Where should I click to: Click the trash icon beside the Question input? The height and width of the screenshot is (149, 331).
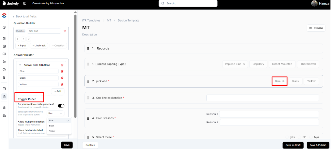click(x=65, y=31)
